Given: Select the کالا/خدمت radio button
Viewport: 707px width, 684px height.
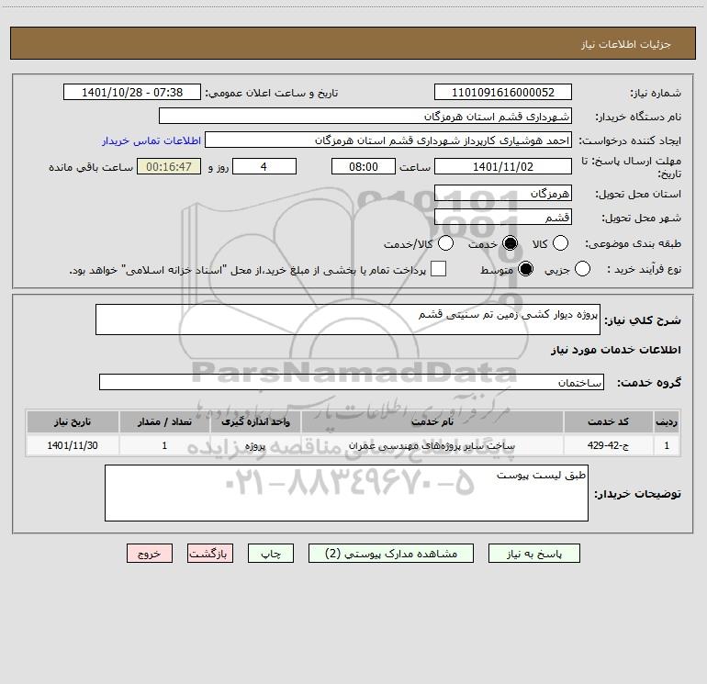Looking at the screenshot, I should point(446,243).
